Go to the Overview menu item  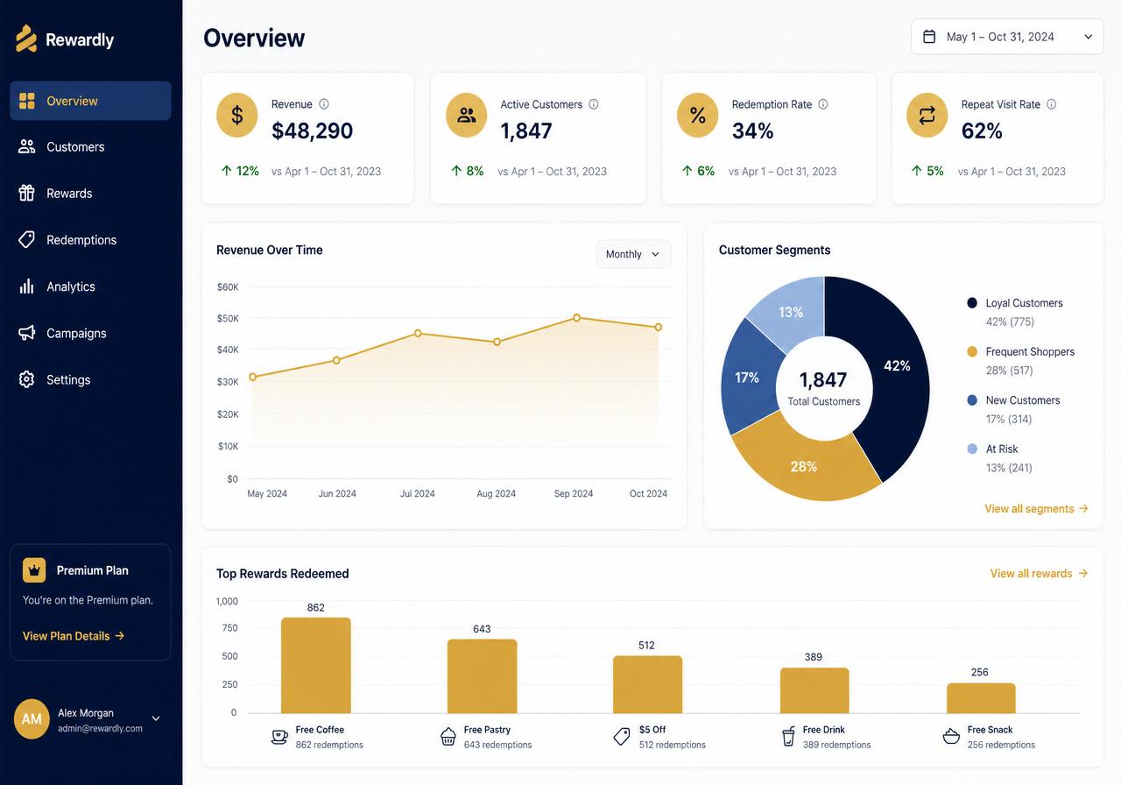pyautogui.click(x=90, y=101)
